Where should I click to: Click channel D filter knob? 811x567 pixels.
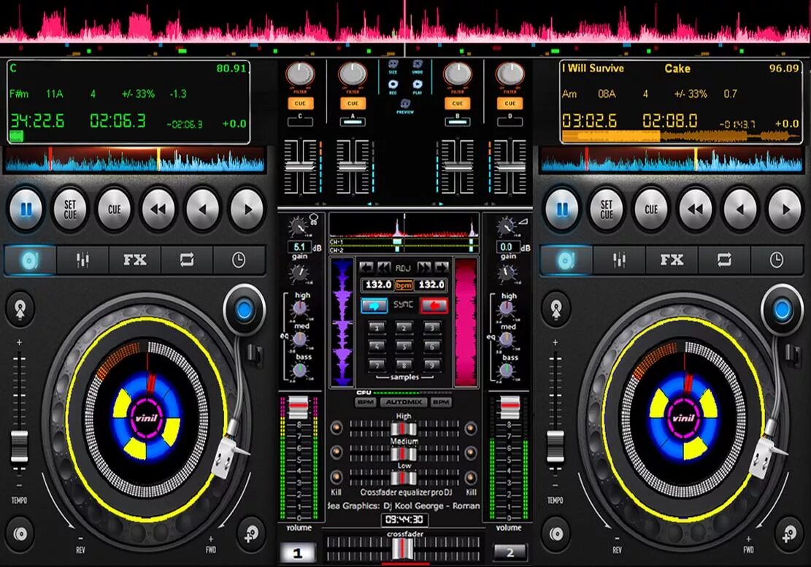(510, 75)
